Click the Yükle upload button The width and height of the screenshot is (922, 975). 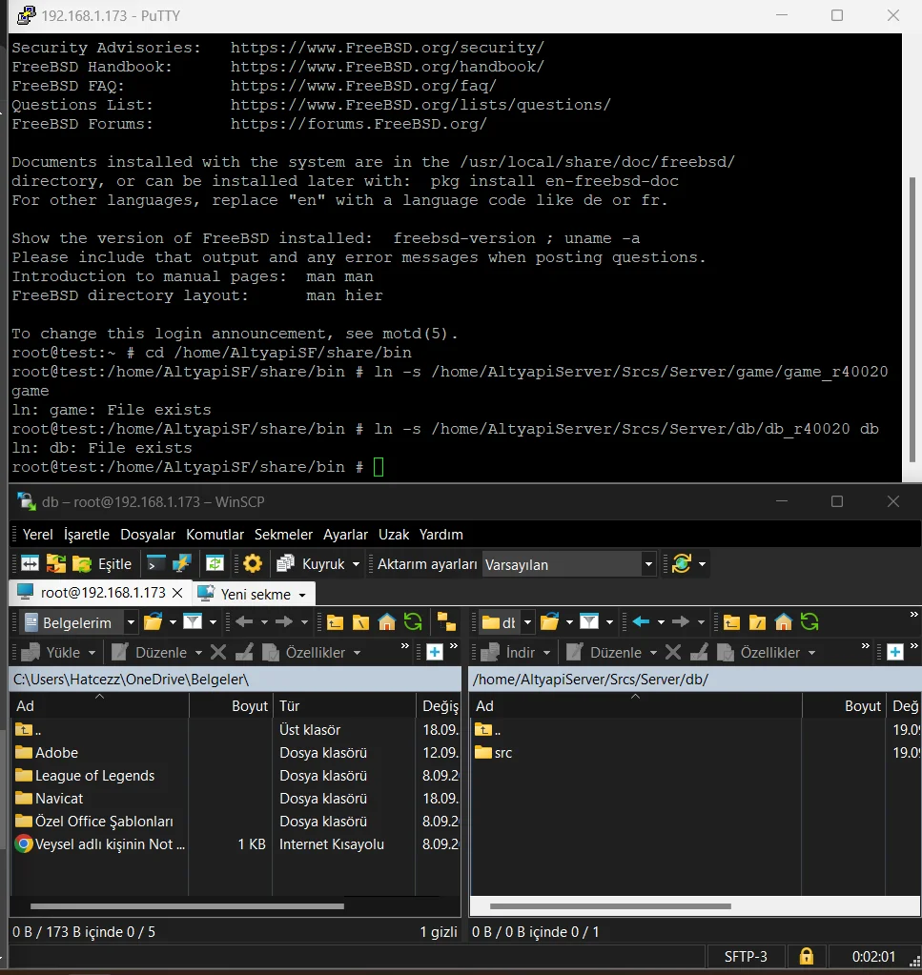51,652
